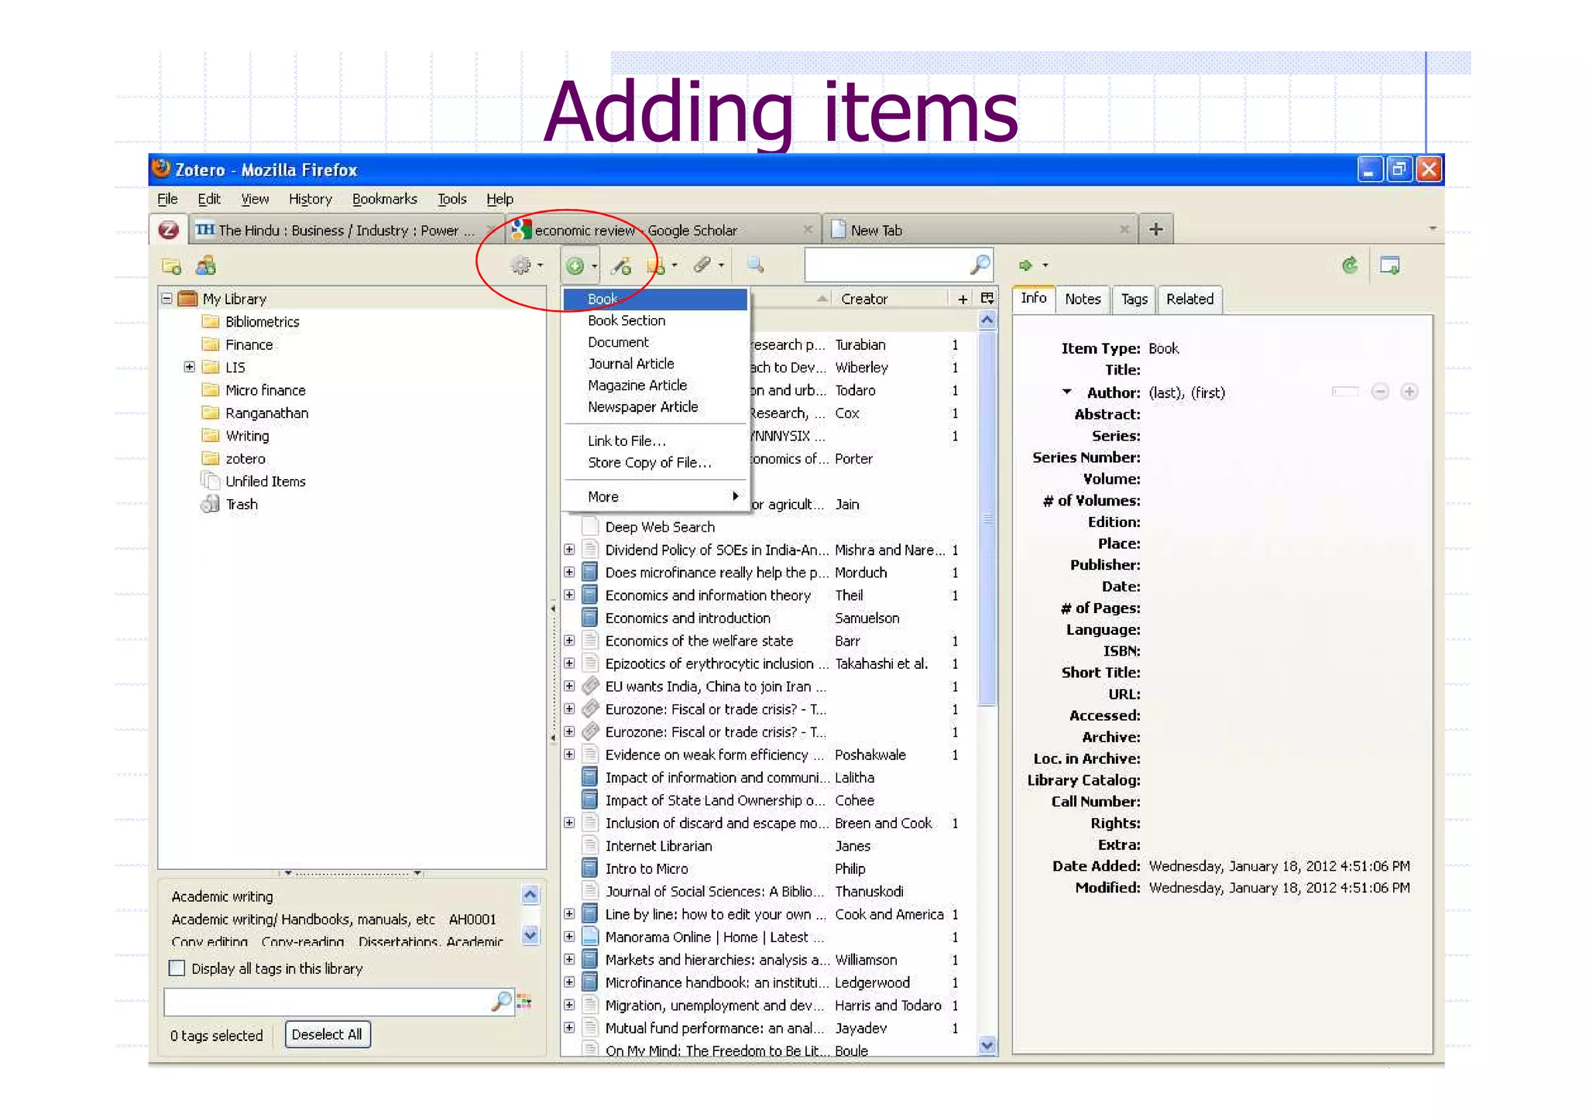Switch to the Related tab
This screenshot has height=1120, width=1586.
click(1189, 299)
